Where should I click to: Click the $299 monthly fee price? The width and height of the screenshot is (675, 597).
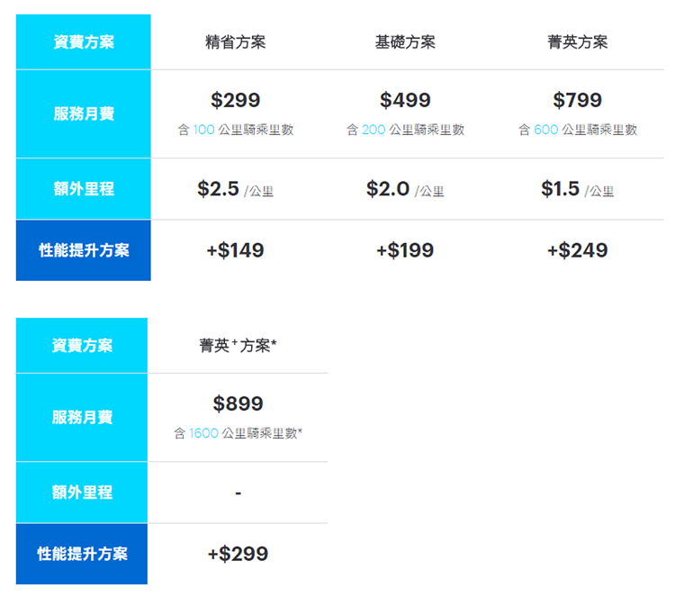coord(235,100)
